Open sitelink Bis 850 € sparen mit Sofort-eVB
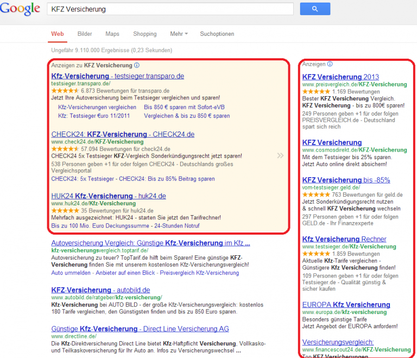 click(184, 107)
